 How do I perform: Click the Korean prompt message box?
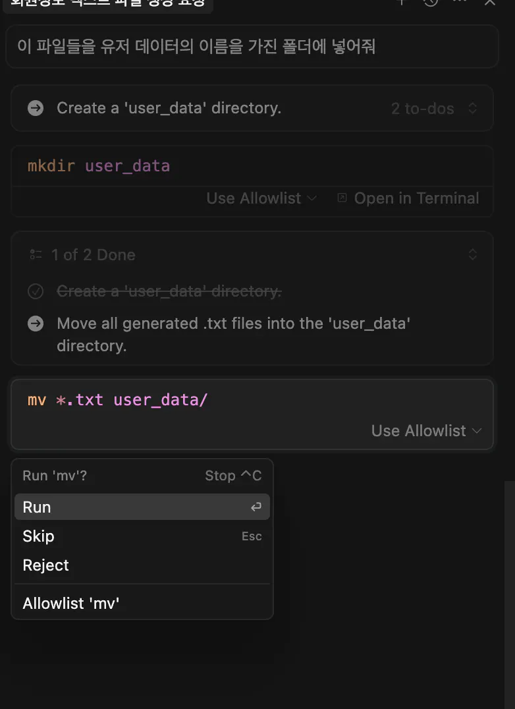coord(252,47)
